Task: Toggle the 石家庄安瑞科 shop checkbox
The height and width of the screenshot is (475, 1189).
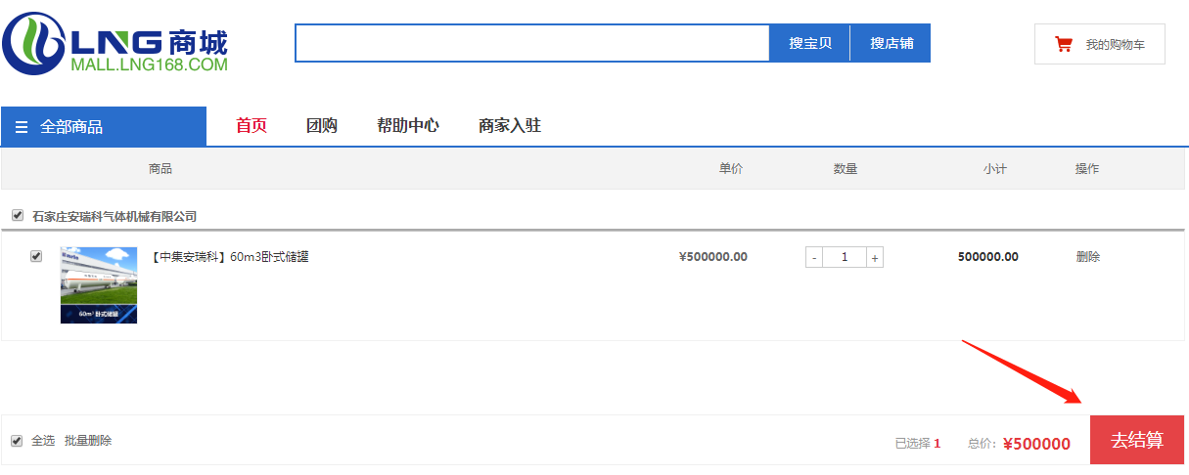Action: (18, 215)
